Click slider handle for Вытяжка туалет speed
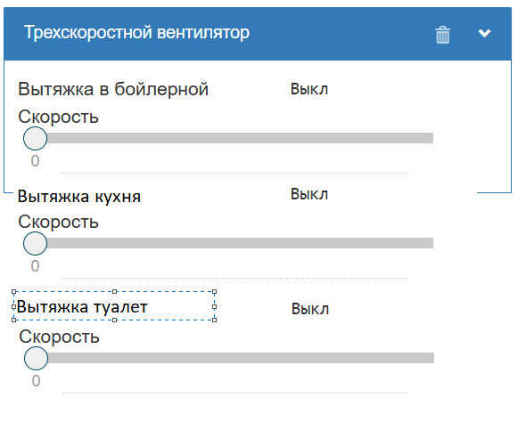The height and width of the screenshot is (430, 526). point(37,358)
